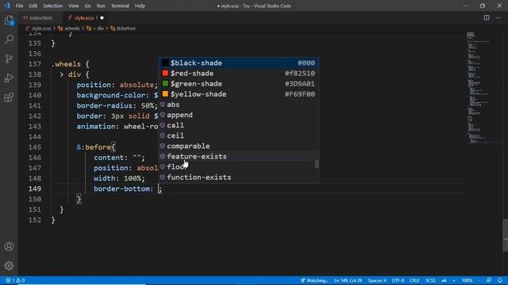Select the floor function suggestion

[238, 167]
